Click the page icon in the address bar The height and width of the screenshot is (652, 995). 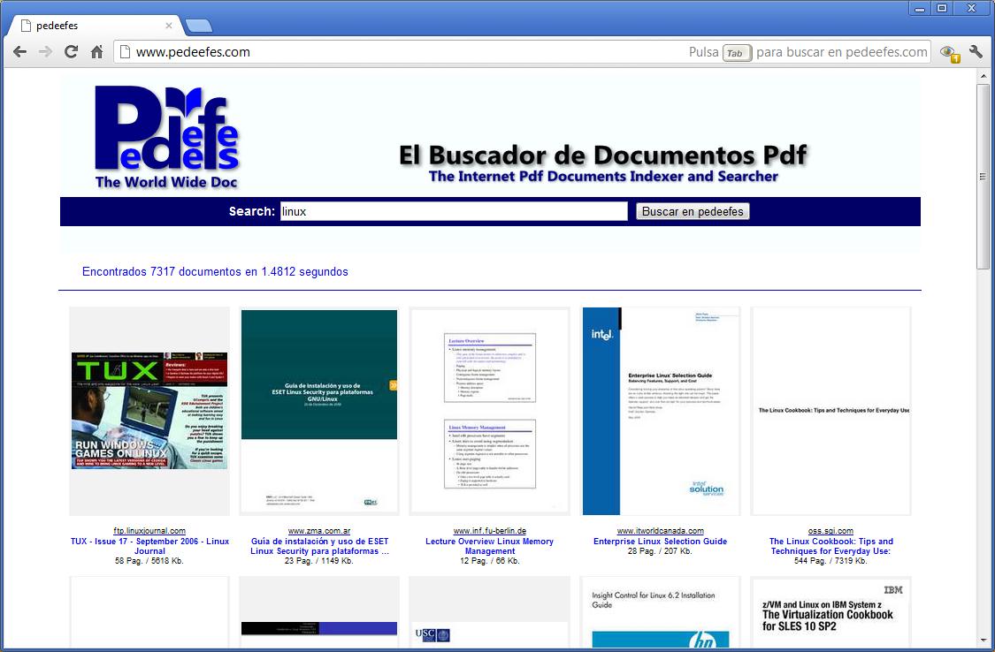pos(125,52)
